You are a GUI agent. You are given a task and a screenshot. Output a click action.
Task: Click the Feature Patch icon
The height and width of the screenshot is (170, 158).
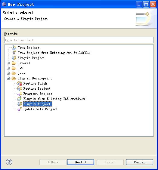click(x=20, y=83)
